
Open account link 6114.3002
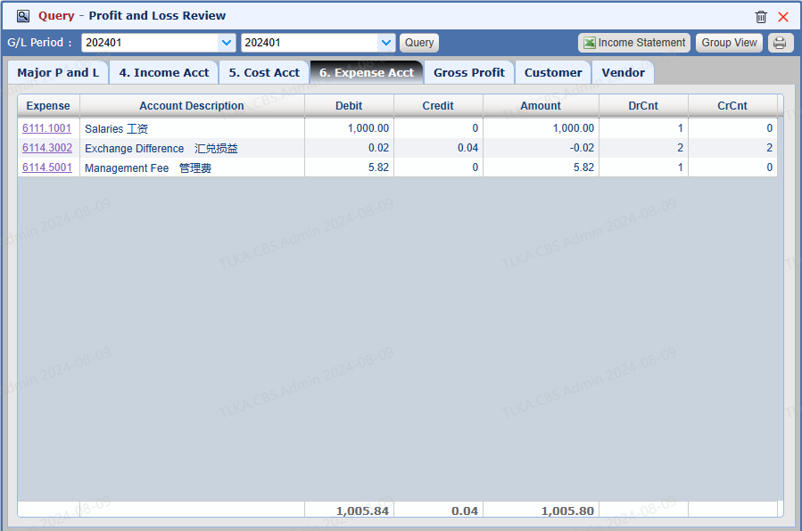coord(47,148)
